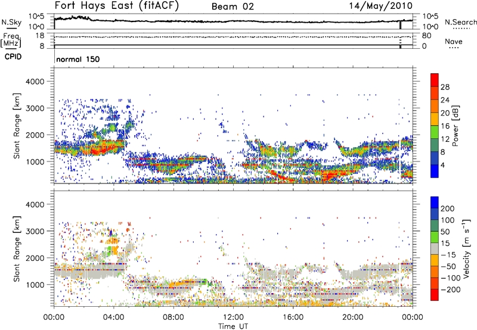Screen dimensions: 477x330
Task: Click the '-50' value on Velocity color bar
Action: (x=448, y=266)
